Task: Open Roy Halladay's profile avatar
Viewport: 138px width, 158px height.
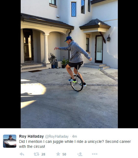Action: (10, 141)
